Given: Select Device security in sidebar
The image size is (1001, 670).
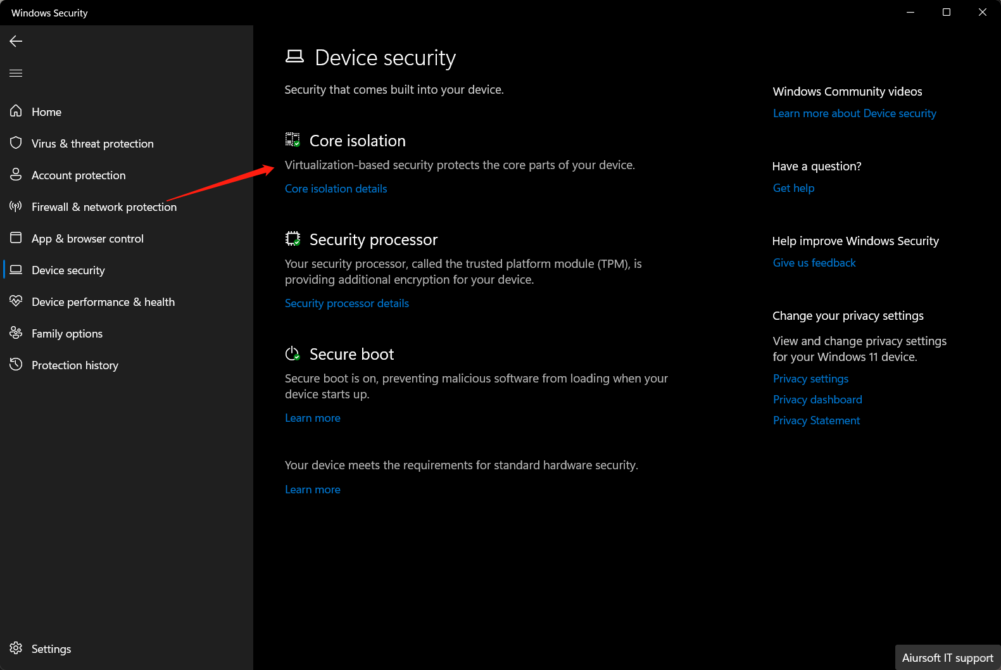Looking at the screenshot, I should (x=68, y=270).
